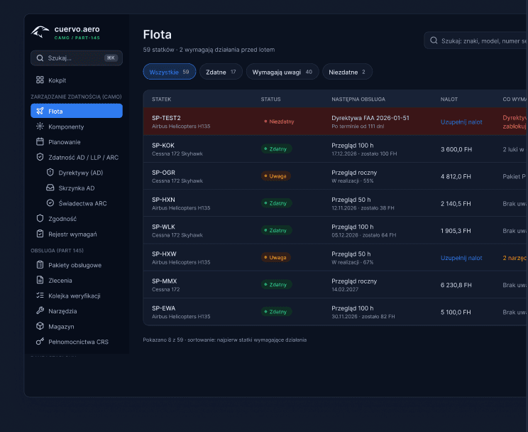Open aircraft row SP-HXW

336,258
